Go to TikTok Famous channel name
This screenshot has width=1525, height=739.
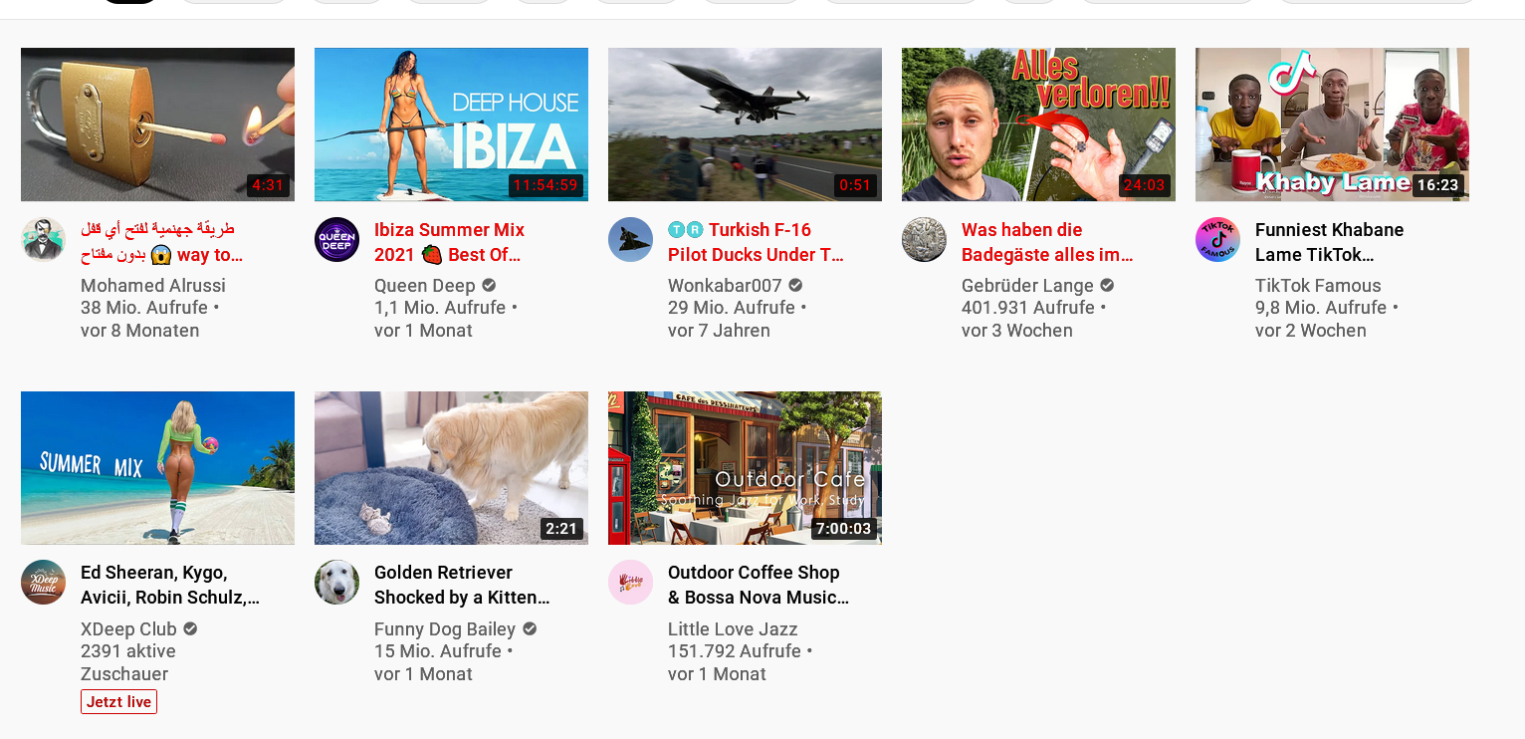click(x=1318, y=286)
